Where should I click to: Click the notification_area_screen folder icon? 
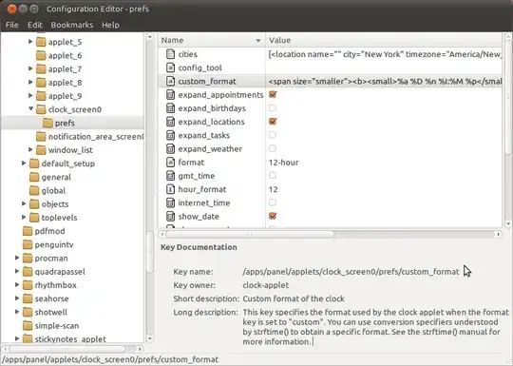[x=41, y=137]
